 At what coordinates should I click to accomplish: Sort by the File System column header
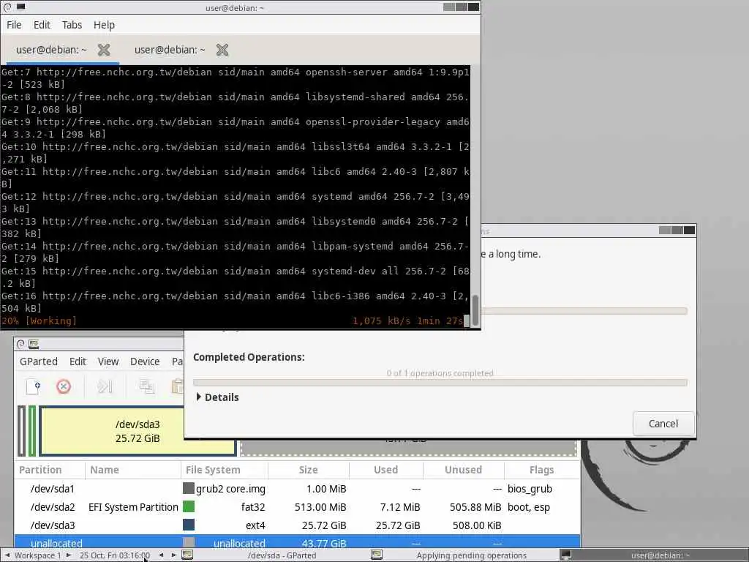tap(224, 470)
